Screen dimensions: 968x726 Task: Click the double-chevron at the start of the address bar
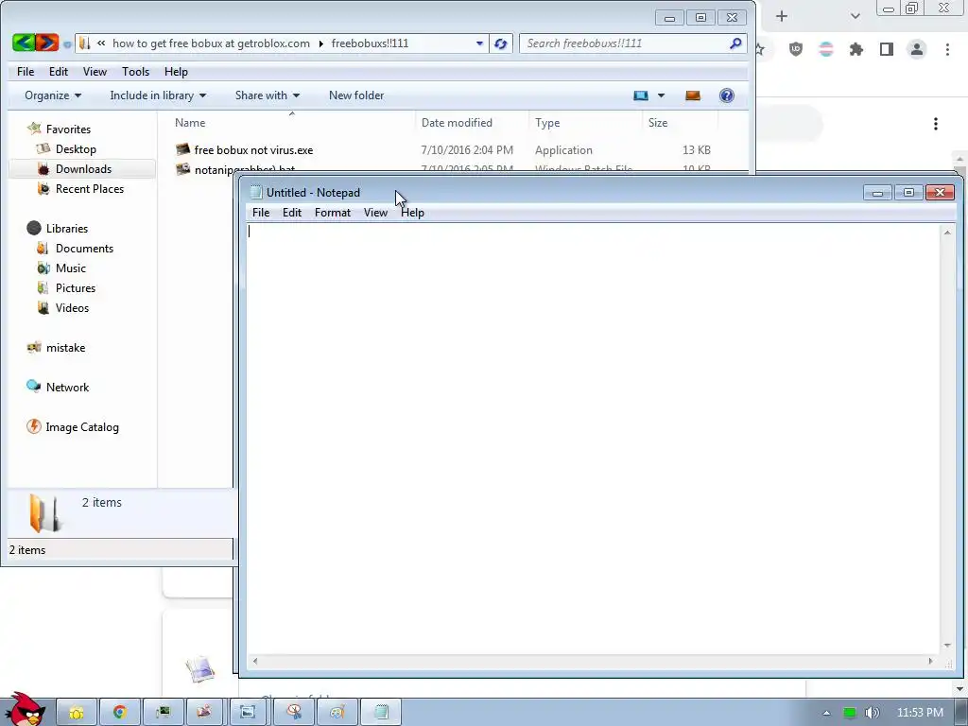pos(101,43)
